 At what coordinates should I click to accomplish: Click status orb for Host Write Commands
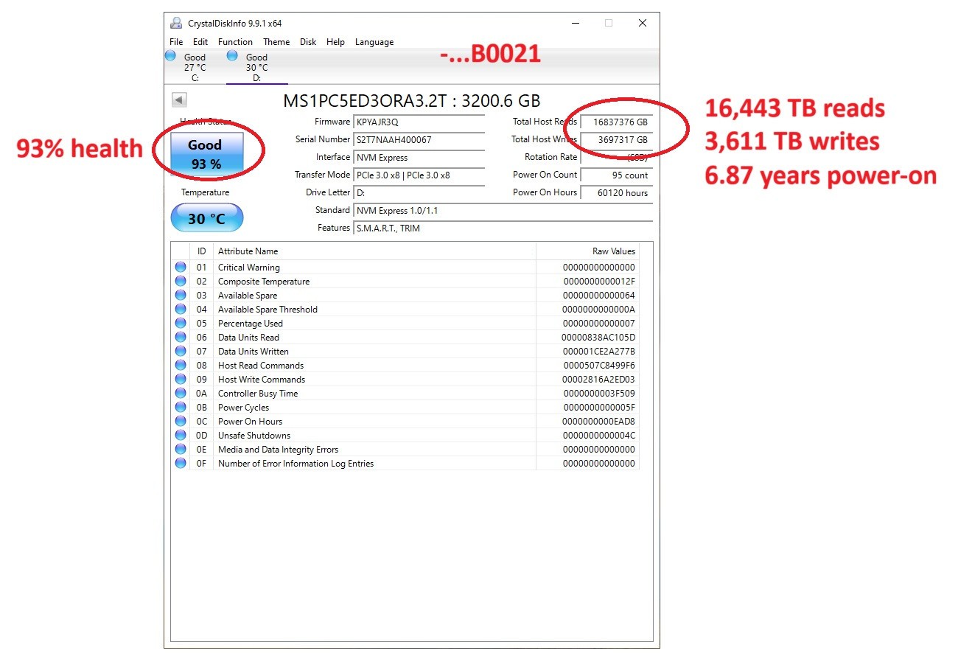[x=181, y=380]
